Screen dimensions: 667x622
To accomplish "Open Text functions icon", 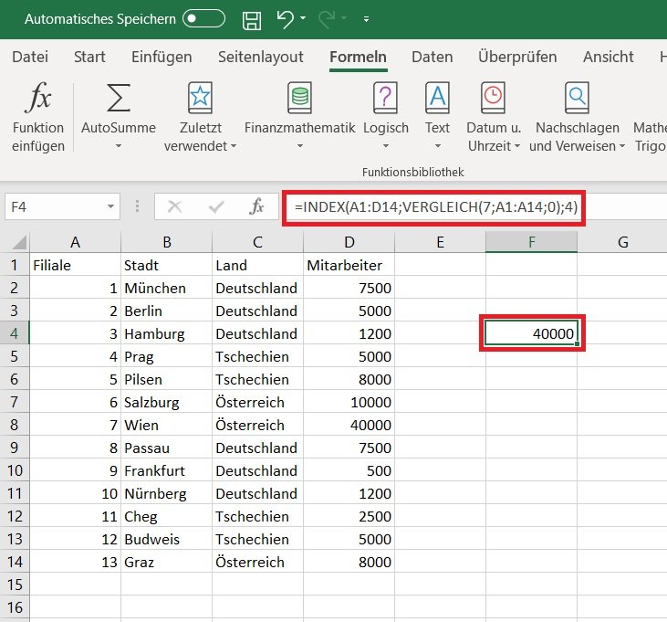I will (x=438, y=97).
